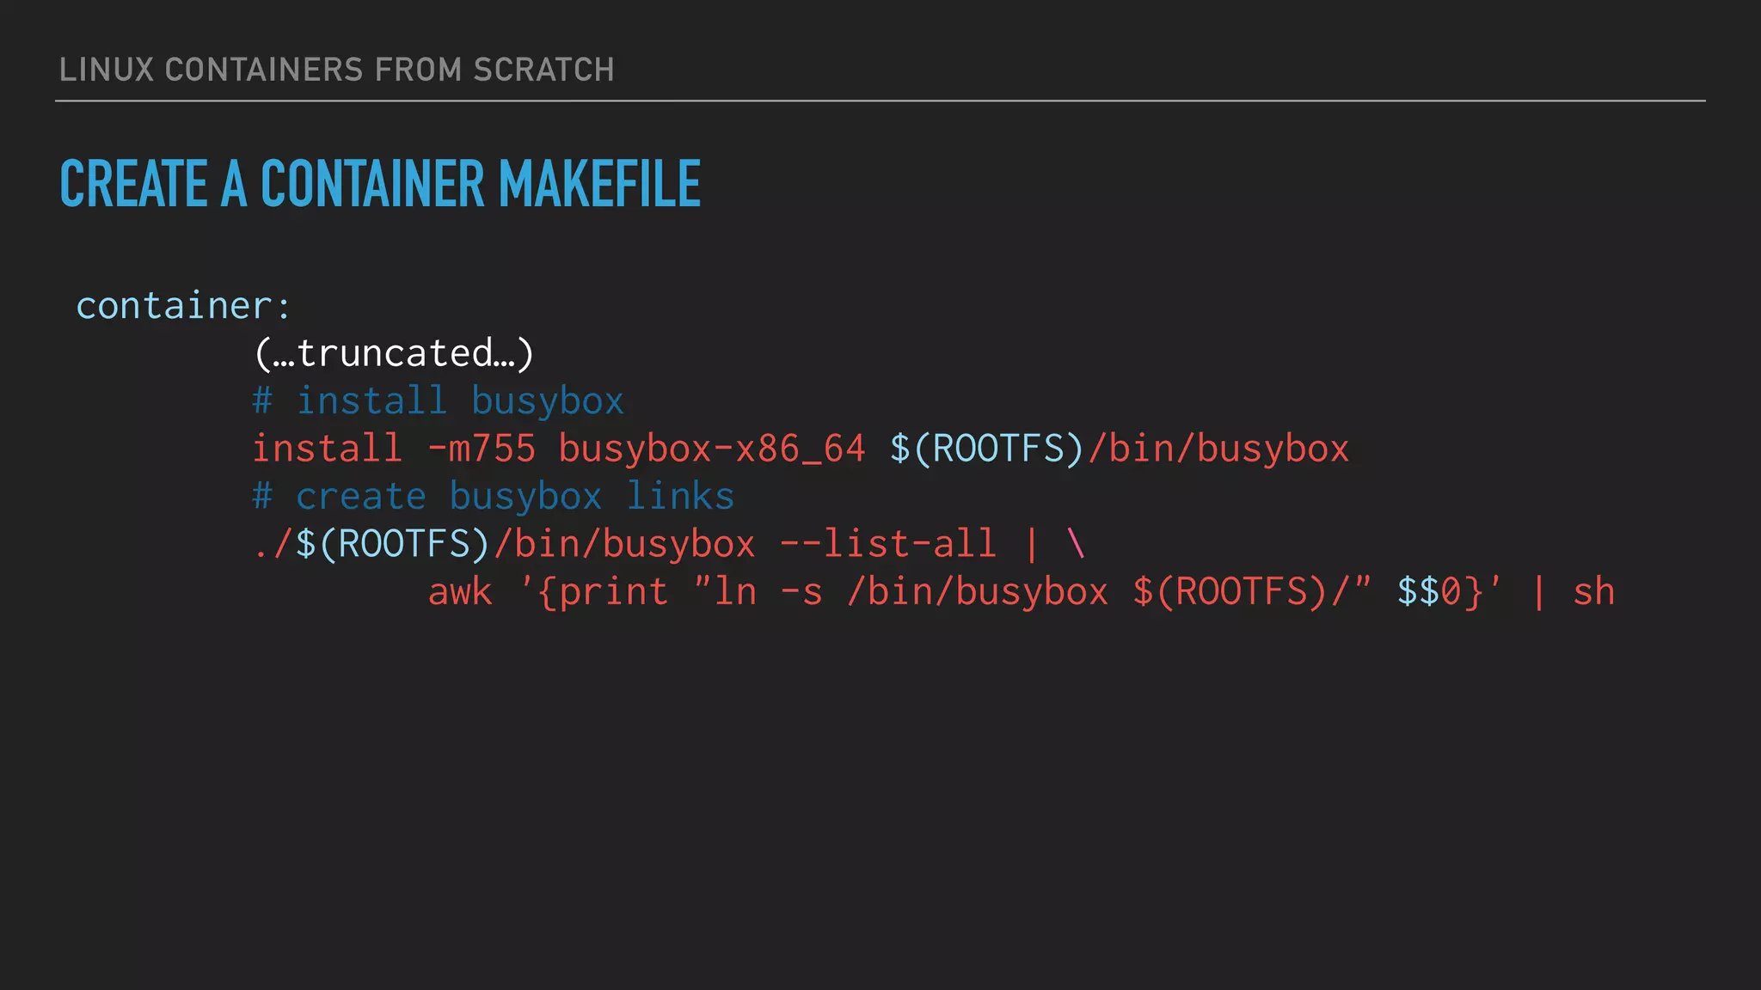Click the '--list-all' flag text

(887, 544)
